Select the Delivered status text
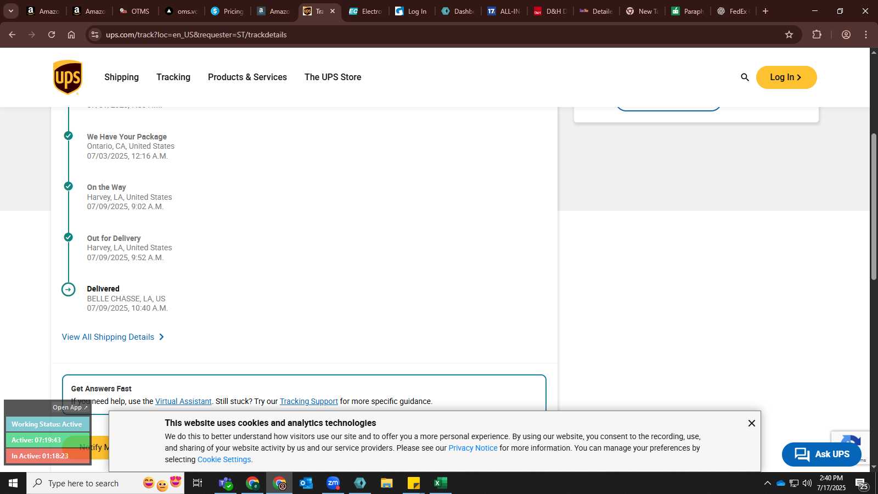The image size is (878, 494). point(103,289)
